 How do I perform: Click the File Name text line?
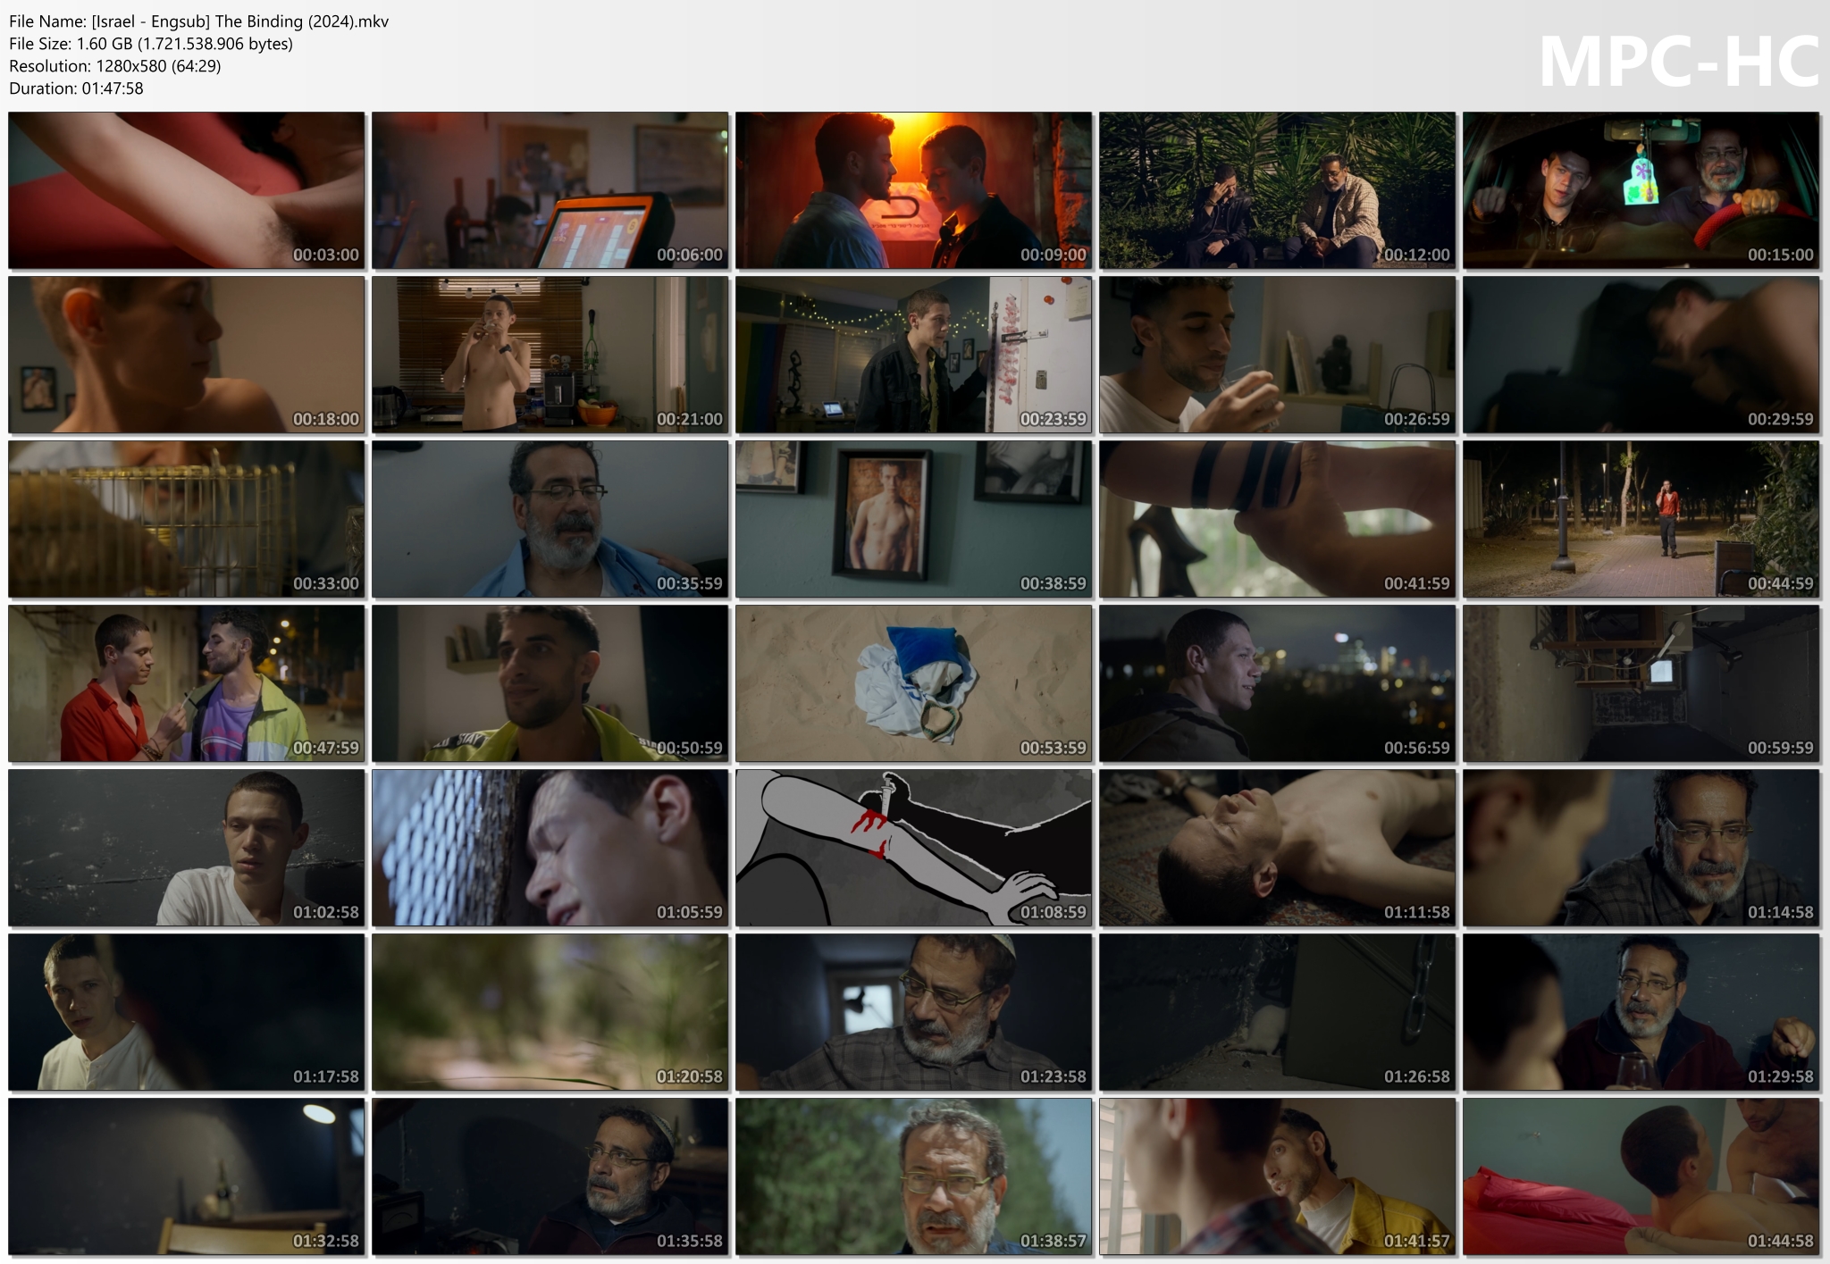198,21
